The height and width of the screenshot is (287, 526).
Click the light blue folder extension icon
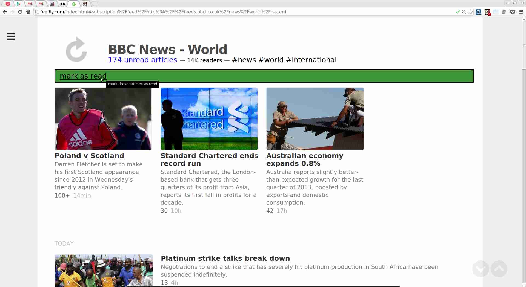496,12
